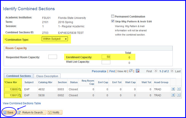This screenshot has width=186, height=118.
Task: Delete the class 13801 row
Action: click(179, 95)
